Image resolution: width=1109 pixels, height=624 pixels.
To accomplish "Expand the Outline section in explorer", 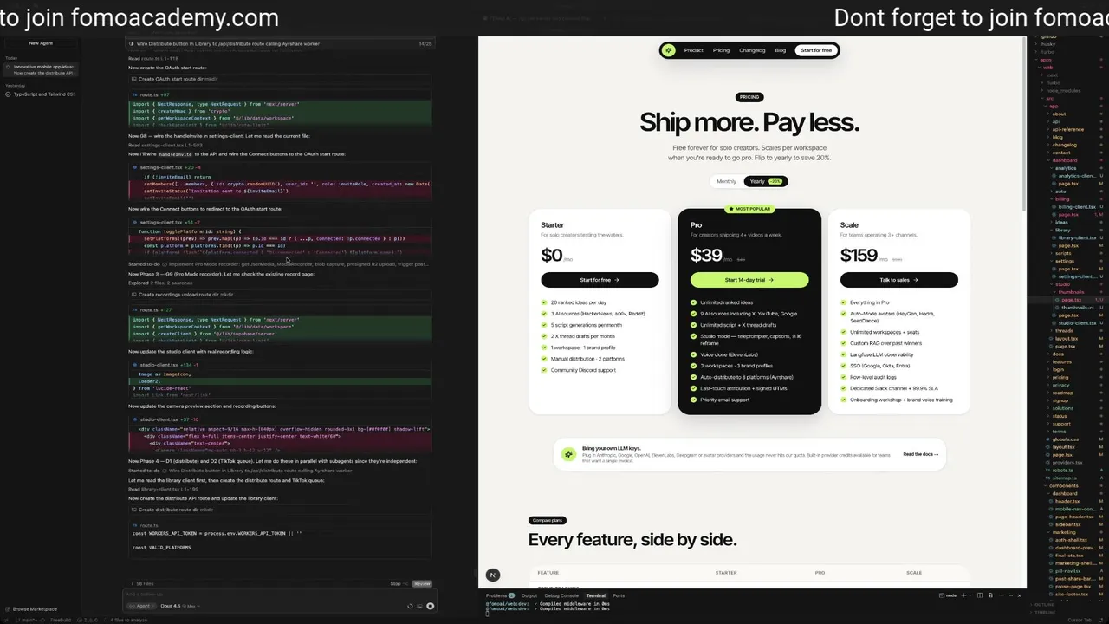I will [1044, 604].
